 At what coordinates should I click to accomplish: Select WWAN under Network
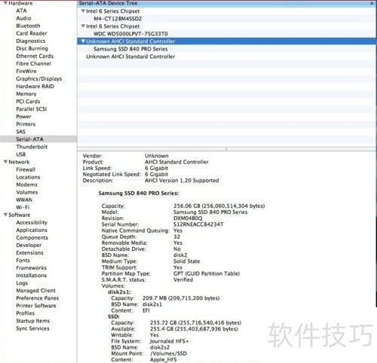click(x=24, y=200)
